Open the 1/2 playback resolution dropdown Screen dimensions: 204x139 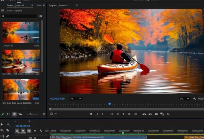click(184, 99)
